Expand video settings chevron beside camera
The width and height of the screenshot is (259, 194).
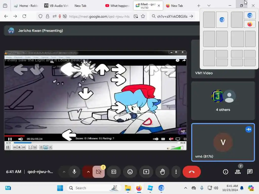[88, 172]
